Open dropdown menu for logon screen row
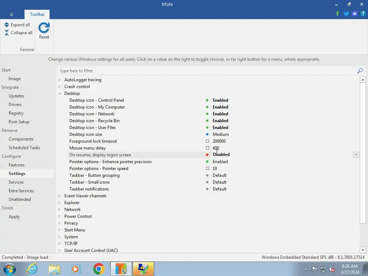This screenshot has width=368, height=276. [x=356, y=155]
